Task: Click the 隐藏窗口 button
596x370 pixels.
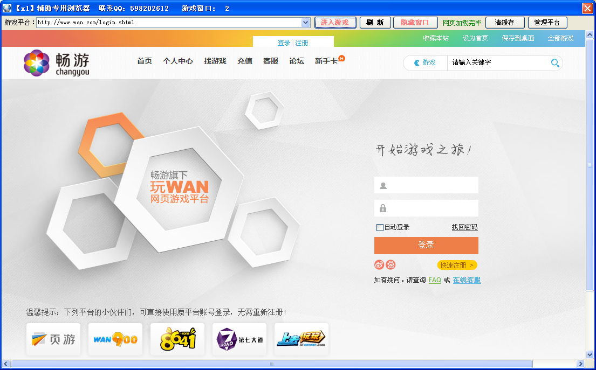Action: 415,23
